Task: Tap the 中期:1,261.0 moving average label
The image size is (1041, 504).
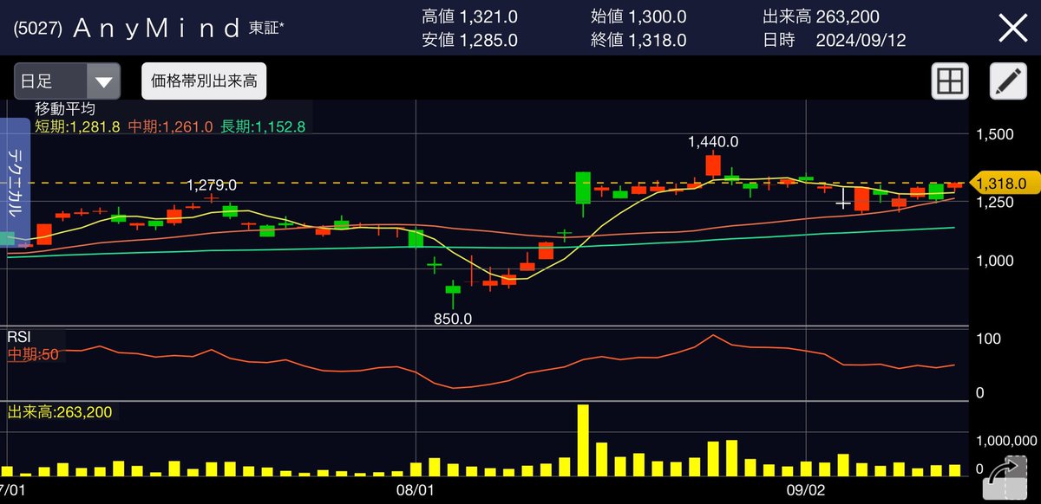Action: 171,126
